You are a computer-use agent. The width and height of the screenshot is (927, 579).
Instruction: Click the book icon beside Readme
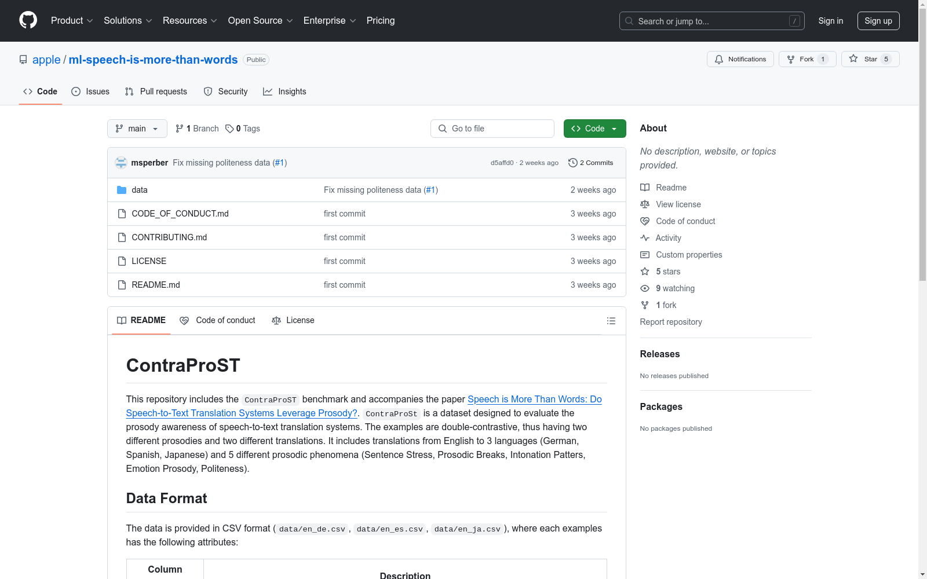[645, 188]
